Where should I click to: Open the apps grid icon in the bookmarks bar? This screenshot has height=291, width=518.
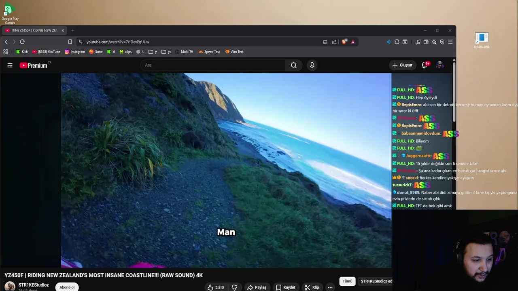(x=6, y=52)
